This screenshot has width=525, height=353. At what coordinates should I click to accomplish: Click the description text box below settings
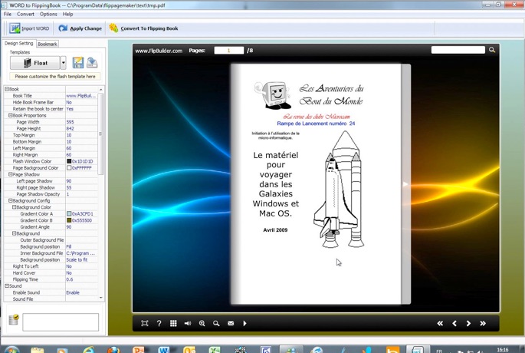pos(61,322)
